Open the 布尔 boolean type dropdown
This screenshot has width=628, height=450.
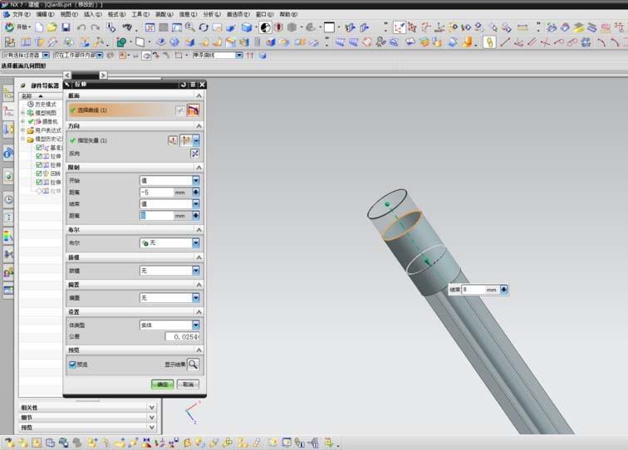196,242
